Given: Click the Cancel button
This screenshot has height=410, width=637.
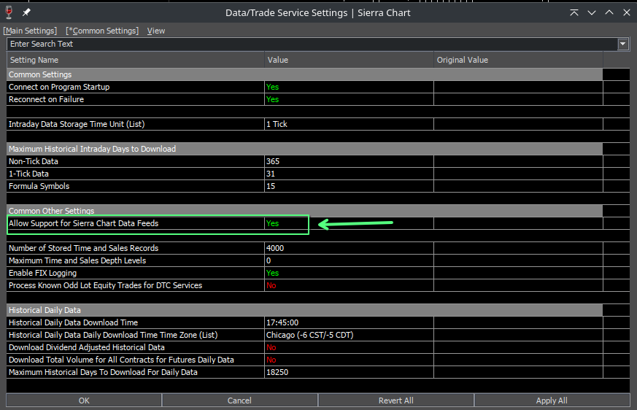Looking at the screenshot, I should (x=239, y=401).
